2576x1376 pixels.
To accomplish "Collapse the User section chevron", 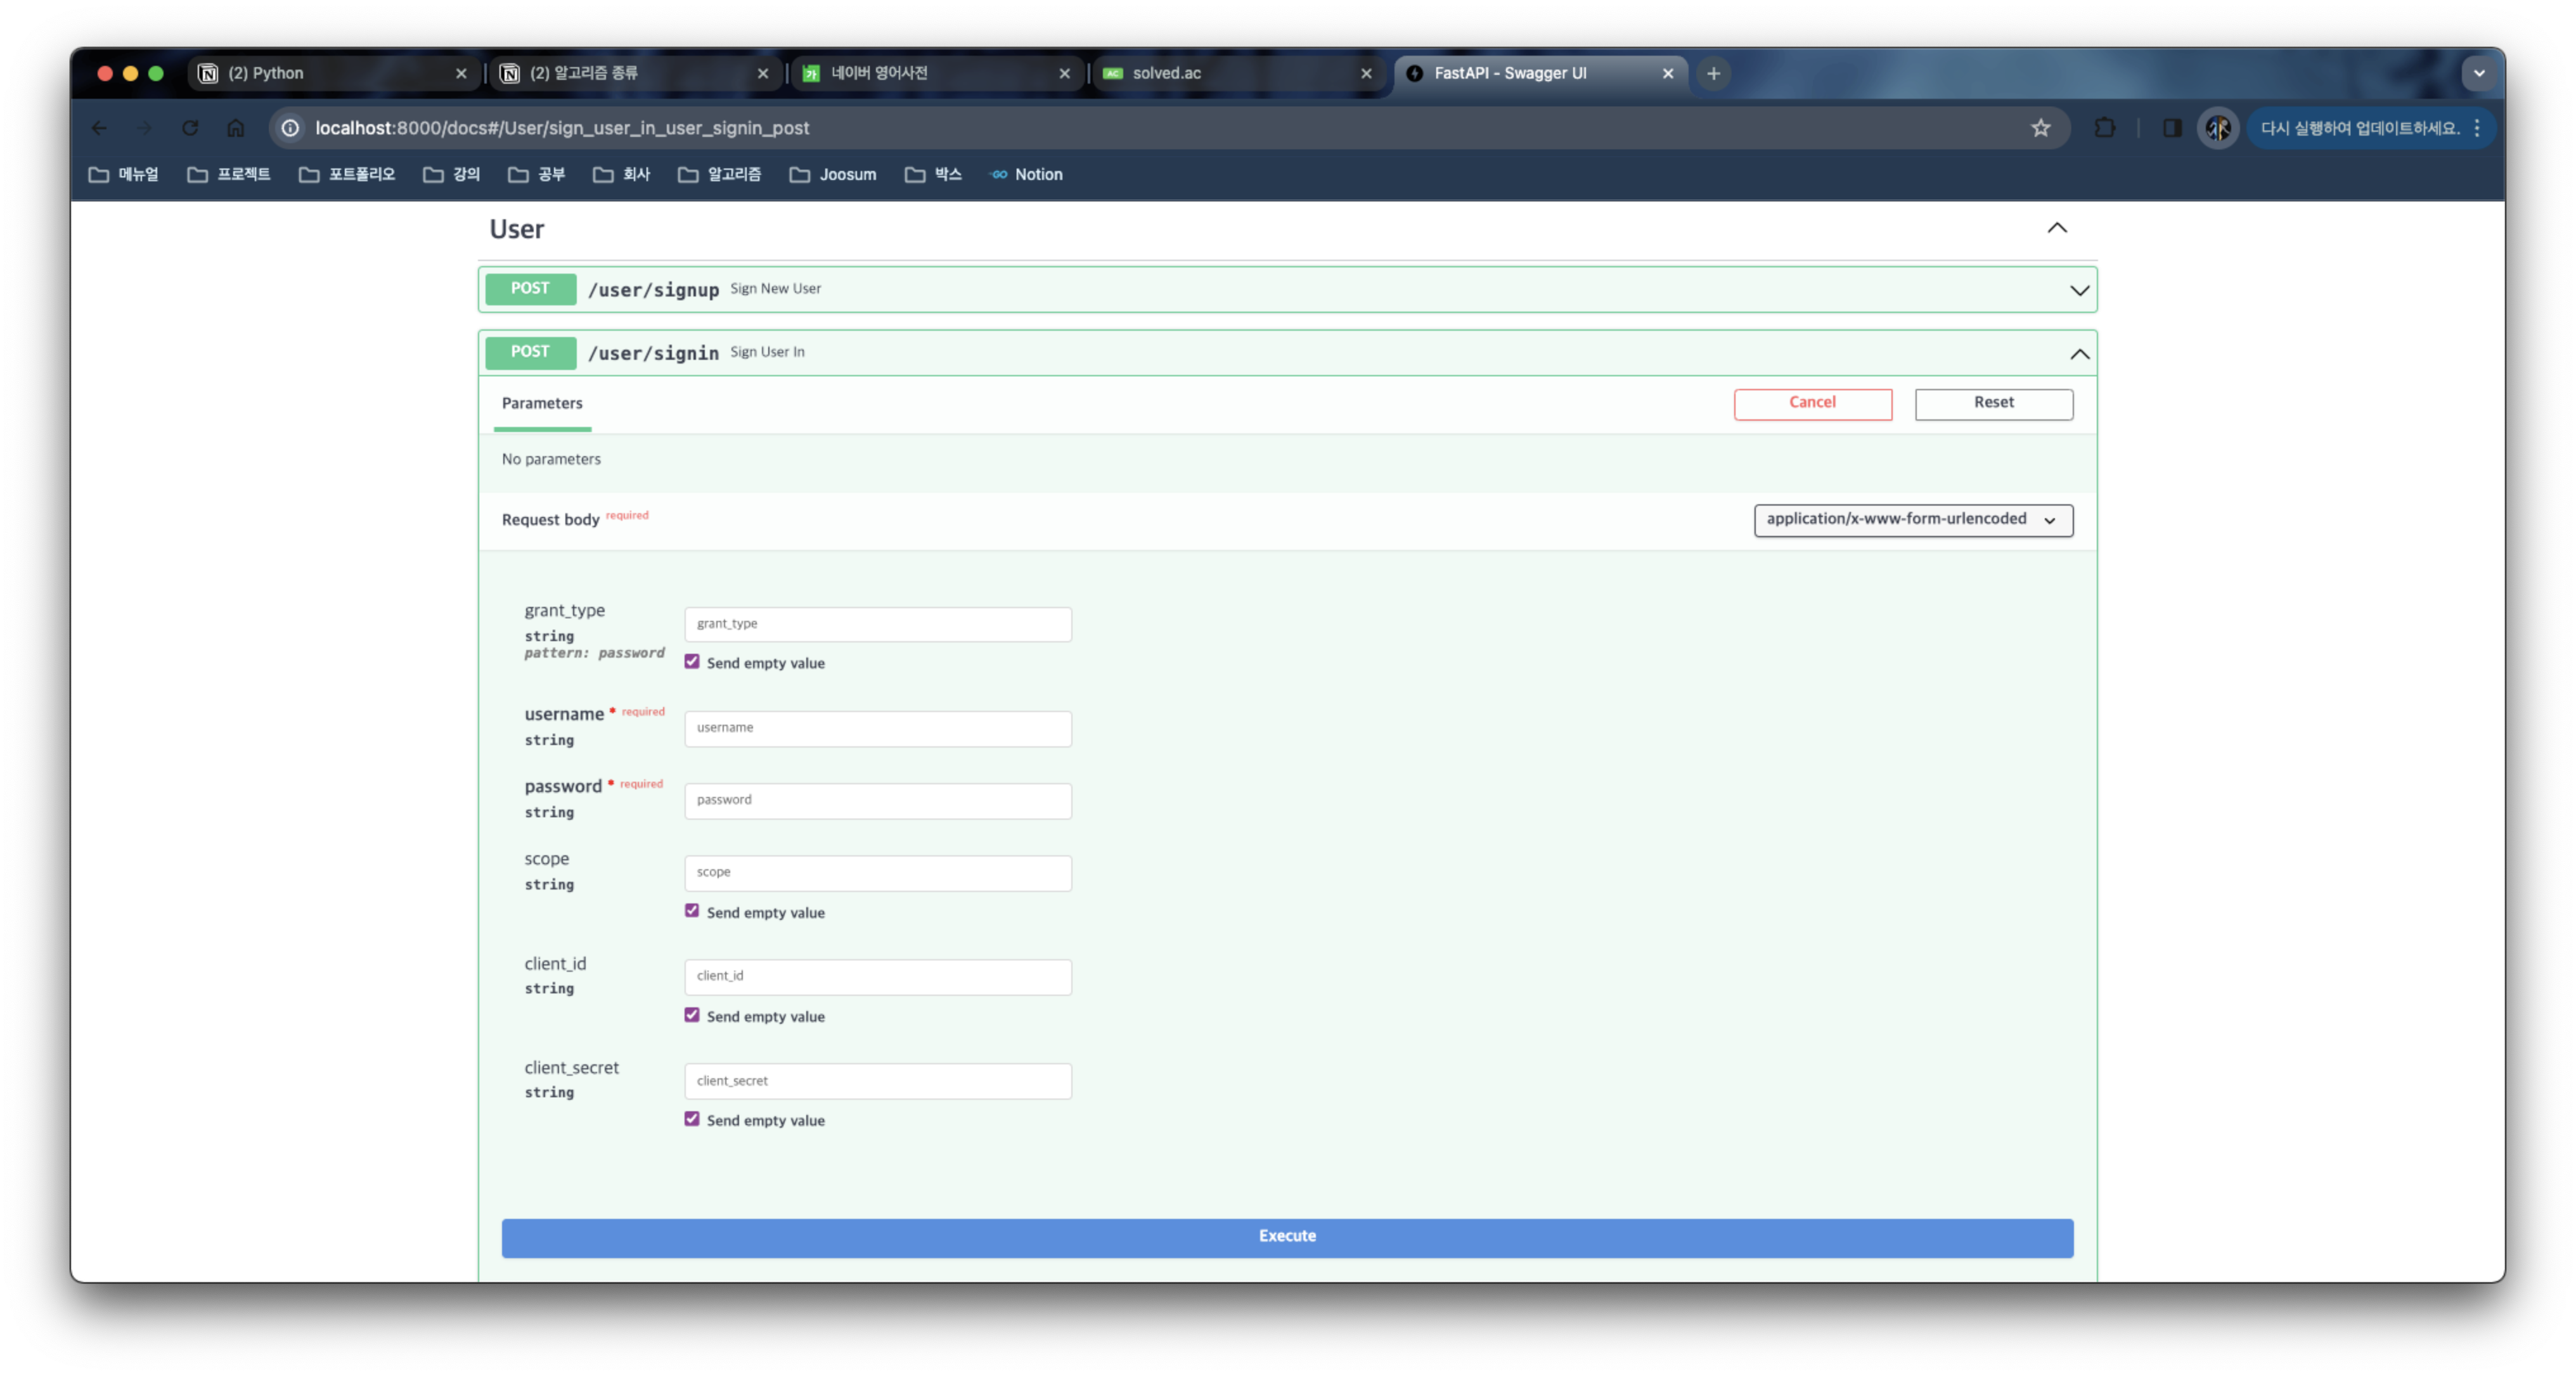I will pos(2056,228).
